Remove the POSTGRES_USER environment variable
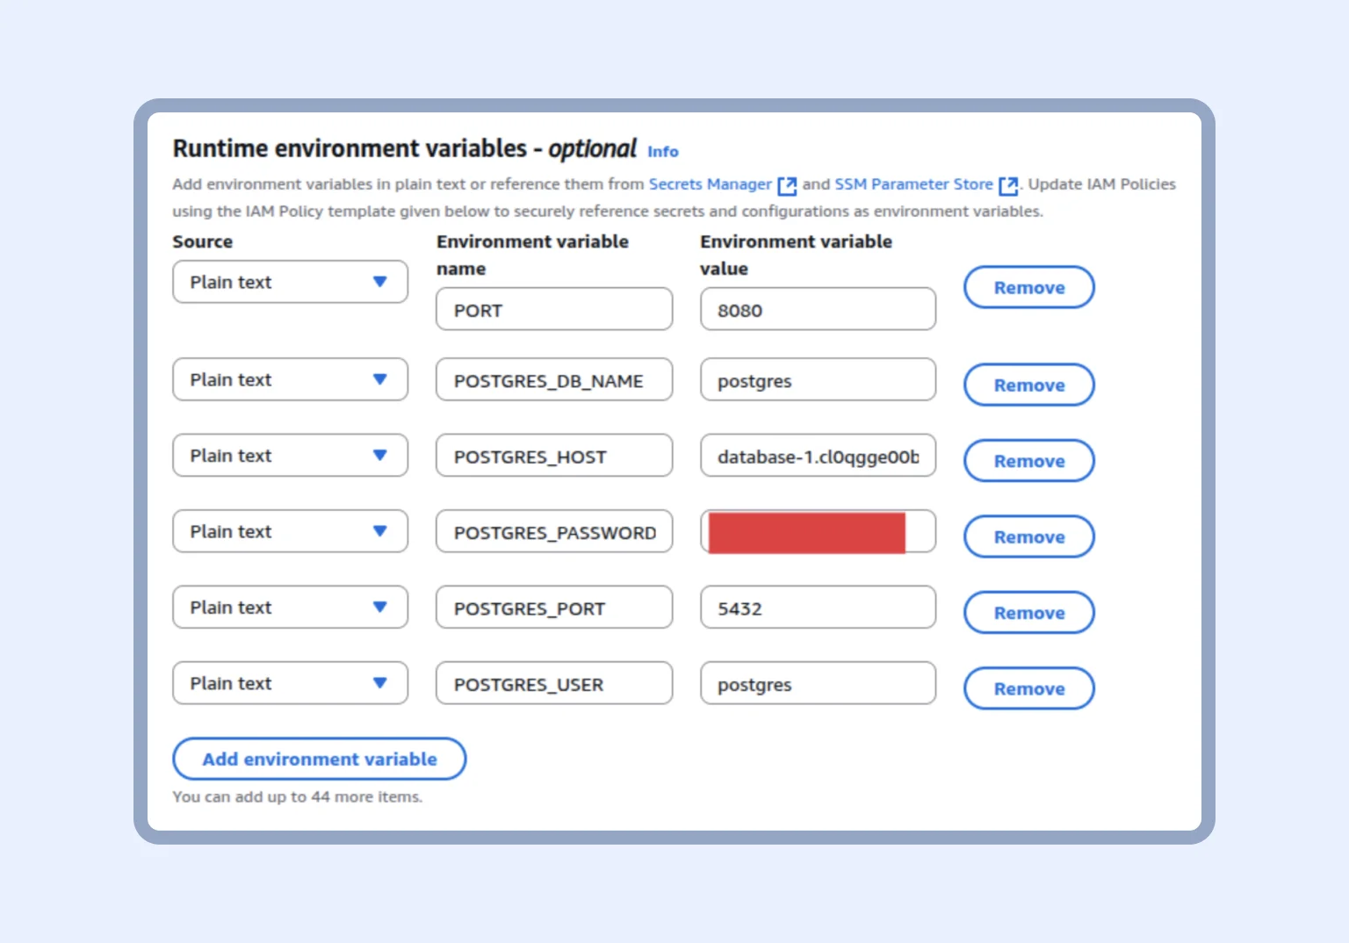Viewport: 1349px width, 943px height. pyautogui.click(x=1028, y=688)
